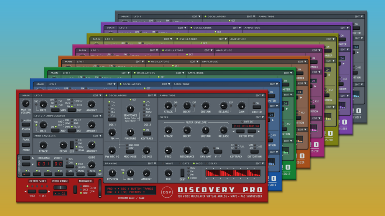Open the LFO 1 EDIT dropdown

(x=97, y=96)
